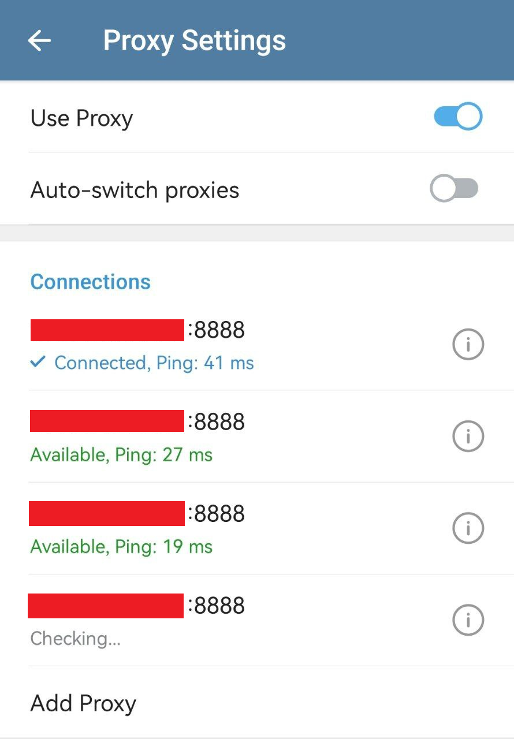Screen dimensions: 514x739
Task: Click the "Checking..." status text
Action: point(75,639)
